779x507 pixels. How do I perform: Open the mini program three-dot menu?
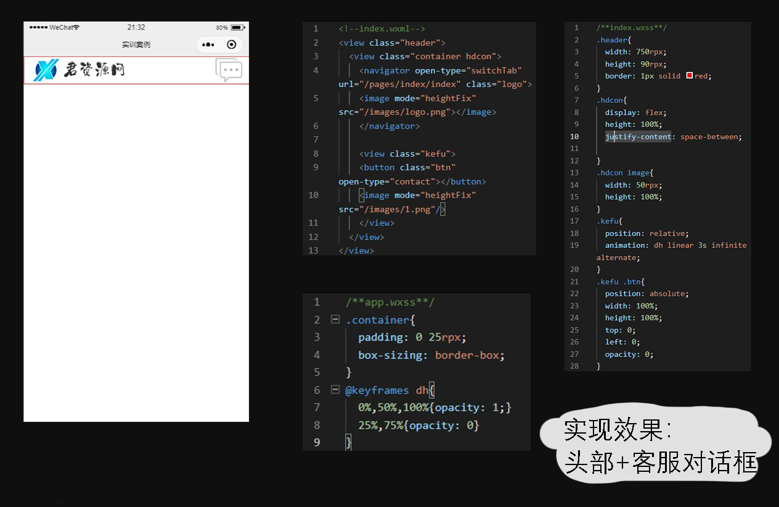208,44
